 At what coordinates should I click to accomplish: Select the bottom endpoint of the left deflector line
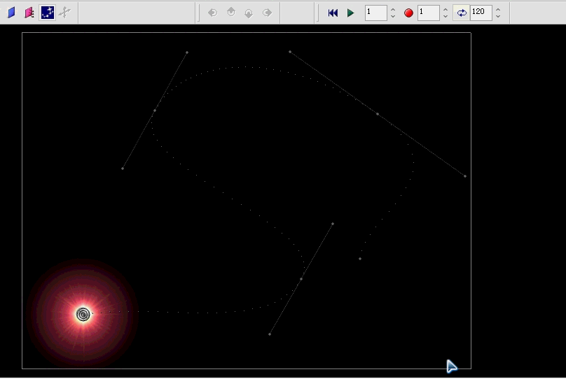coord(123,169)
